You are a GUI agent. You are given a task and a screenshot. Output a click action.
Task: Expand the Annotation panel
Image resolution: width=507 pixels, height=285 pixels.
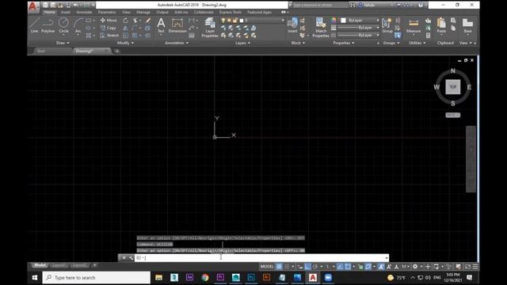(x=177, y=43)
